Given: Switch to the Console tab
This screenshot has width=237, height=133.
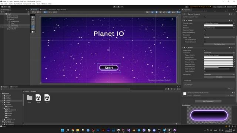Looking at the screenshot, I should click(14, 87).
